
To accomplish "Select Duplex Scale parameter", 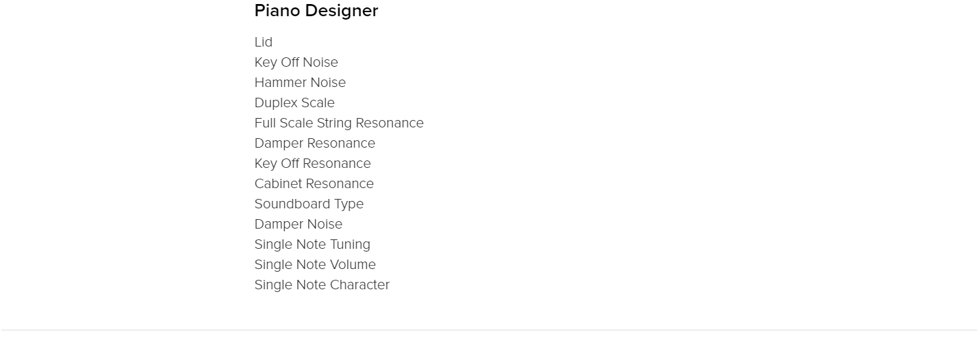I will click(294, 102).
